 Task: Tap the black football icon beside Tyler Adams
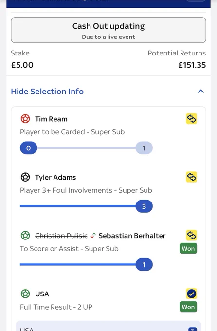(25, 177)
